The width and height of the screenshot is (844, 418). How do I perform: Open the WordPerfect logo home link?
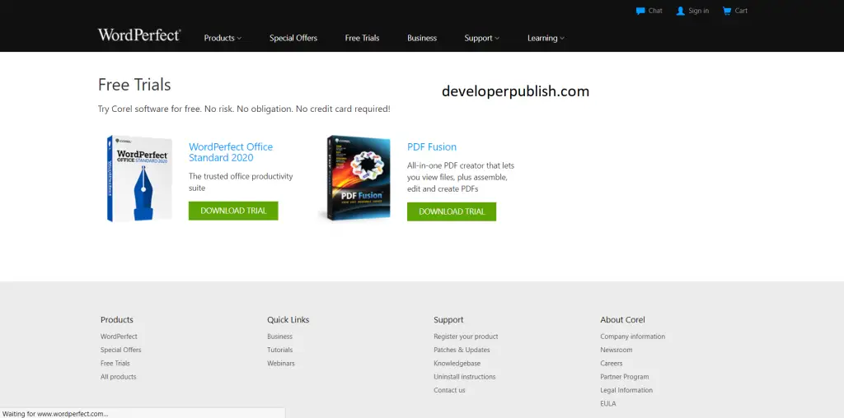138,35
